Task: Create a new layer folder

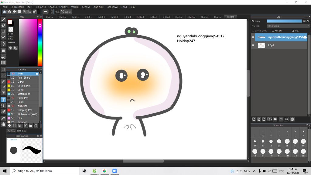Action: [275, 119]
